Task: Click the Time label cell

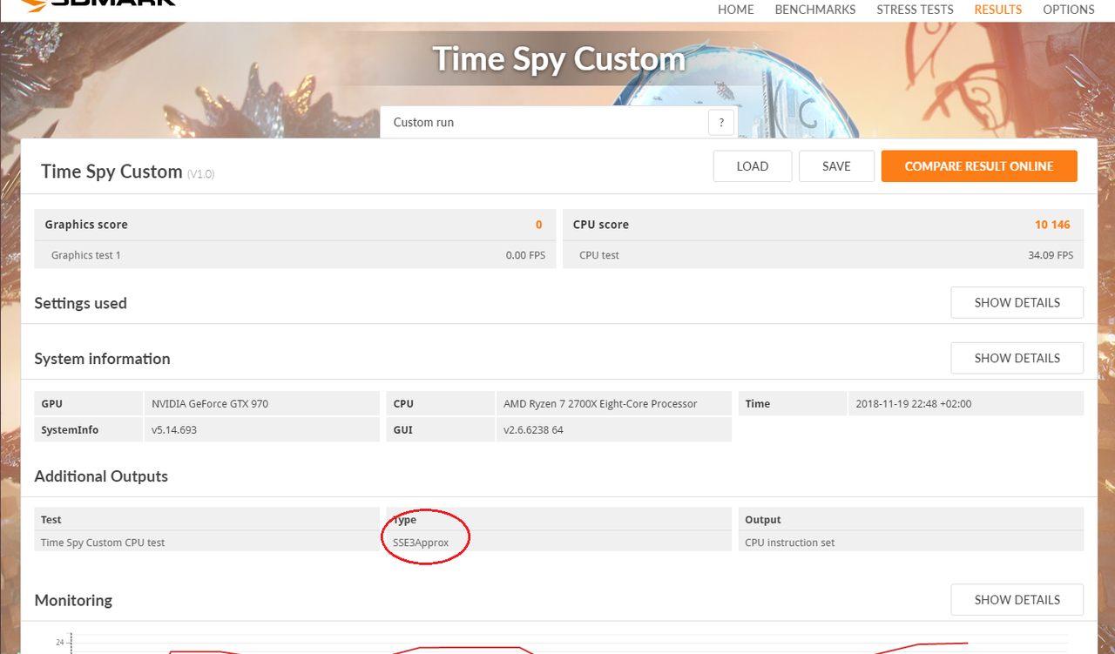Action: (793, 404)
